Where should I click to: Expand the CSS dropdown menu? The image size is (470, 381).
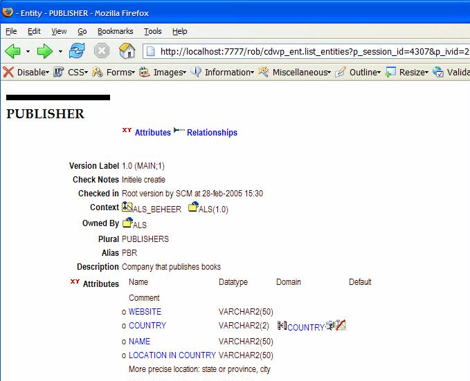(x=72, y=72)
